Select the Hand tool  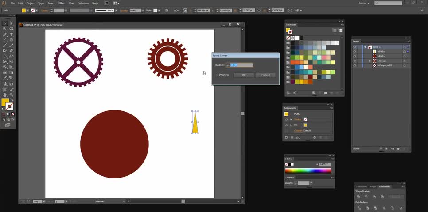(4, 95)
